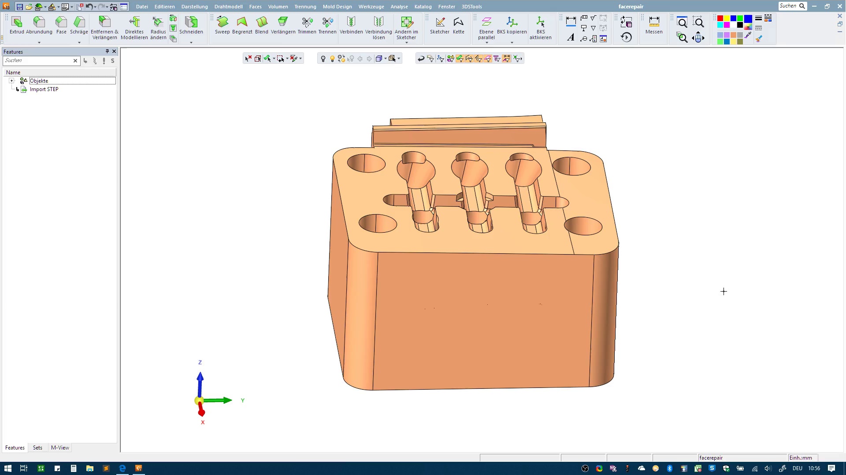Click the Features search field
846x475 pixels.
[37, 61]
